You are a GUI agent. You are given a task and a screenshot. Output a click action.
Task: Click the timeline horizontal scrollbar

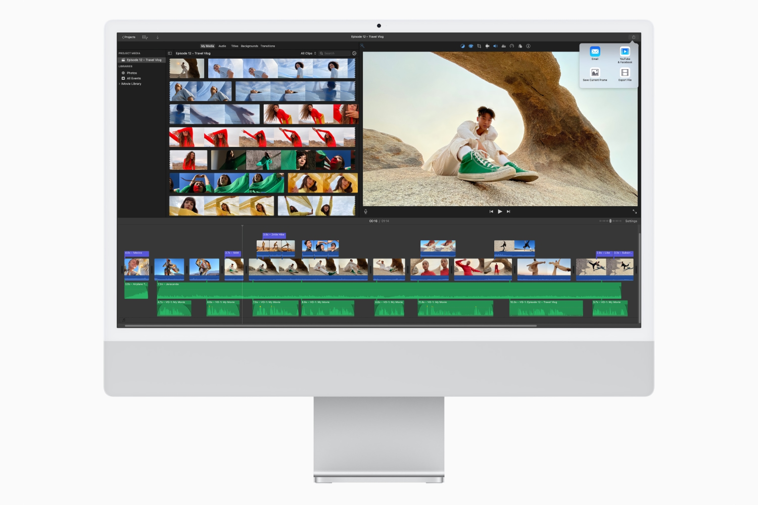point(330,326)
